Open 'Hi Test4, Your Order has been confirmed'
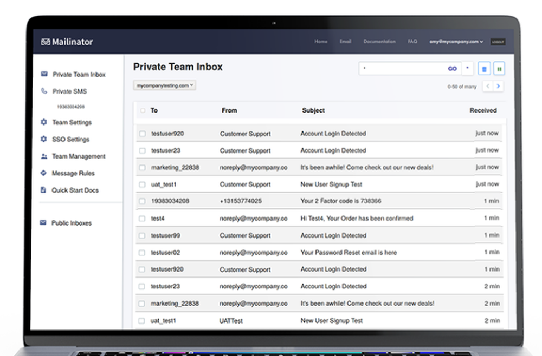 tap(357, 219)
